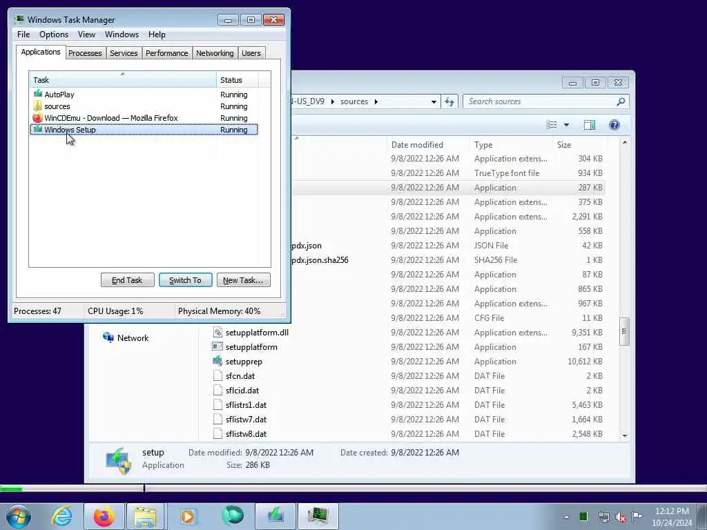707x530 pixels.
Task: Open the File menu in Task Manager
Action: pos(23,35)
